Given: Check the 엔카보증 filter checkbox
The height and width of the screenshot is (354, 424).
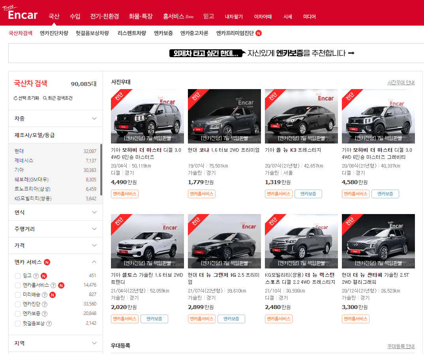Looking at the screenshot, I should [x=18, y=314].
